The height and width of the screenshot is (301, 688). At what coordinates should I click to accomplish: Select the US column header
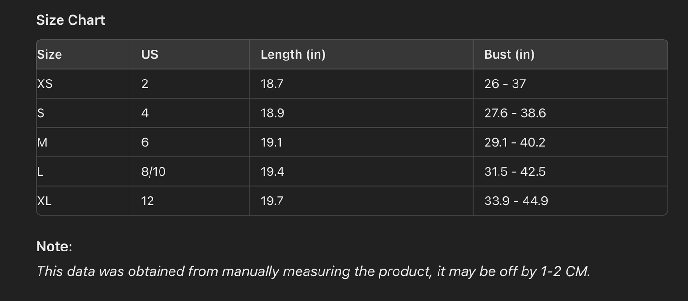point(150,54)
